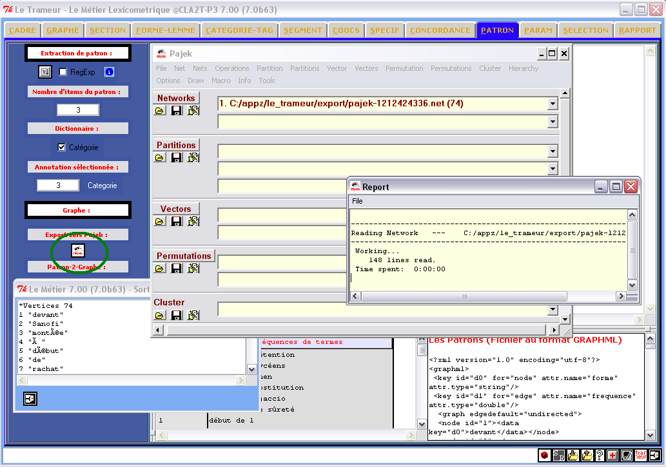Open the Operations menu in Pajek
Viewport: 666px width, 467px height.
(232, 68)
